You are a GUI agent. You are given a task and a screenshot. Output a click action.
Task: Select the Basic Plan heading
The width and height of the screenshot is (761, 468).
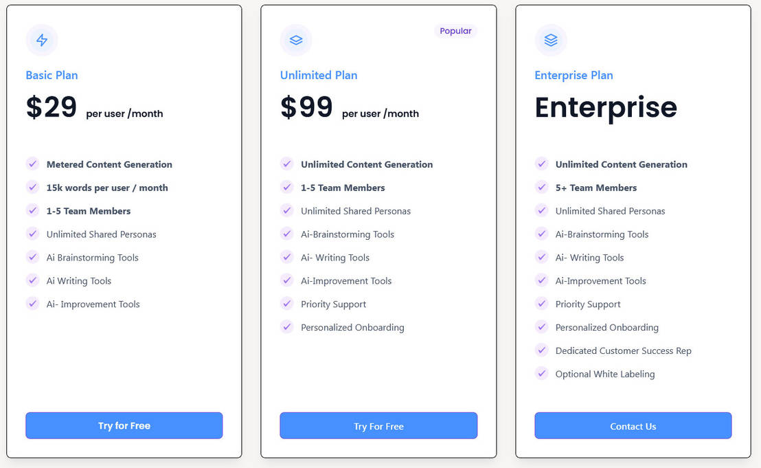click(52, 76)
